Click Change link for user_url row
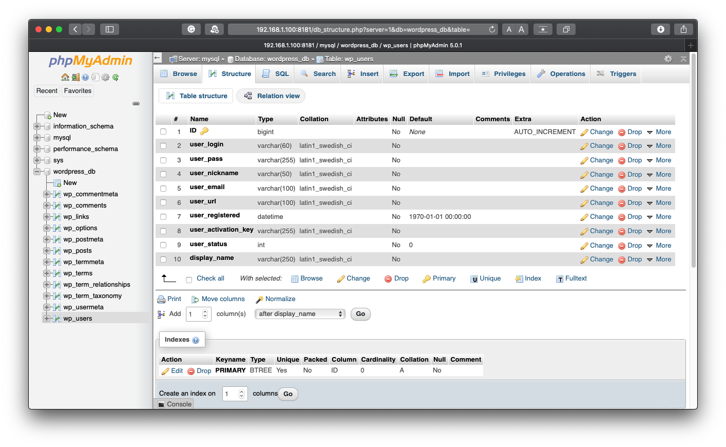726x447 pixels. 597,203
